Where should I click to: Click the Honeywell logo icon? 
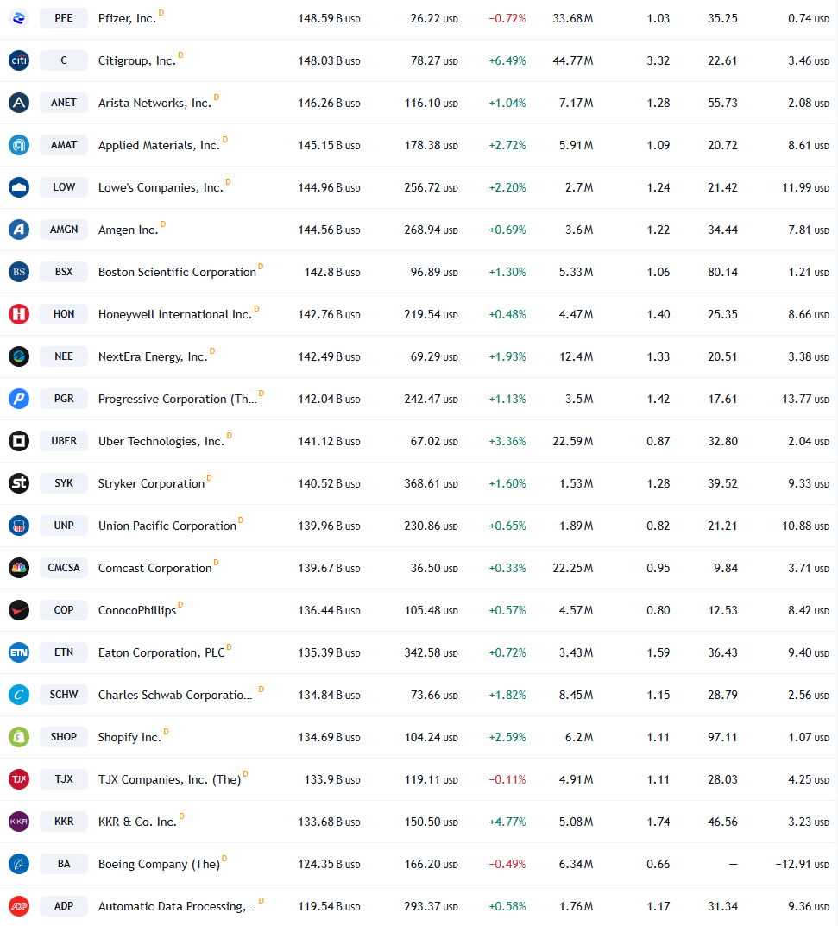[19, 314]
